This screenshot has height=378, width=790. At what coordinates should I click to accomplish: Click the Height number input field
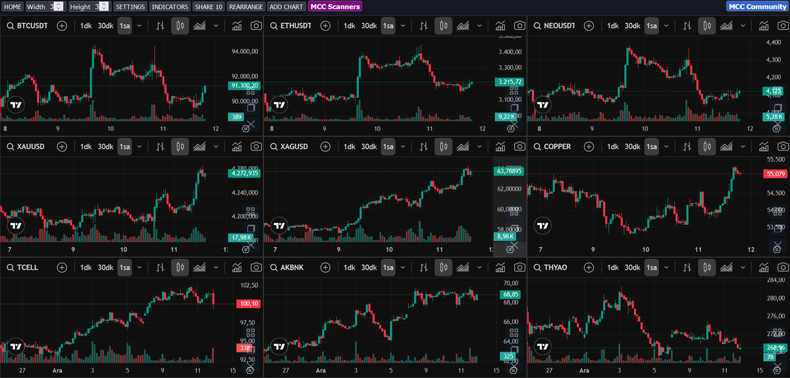(101, 7)
